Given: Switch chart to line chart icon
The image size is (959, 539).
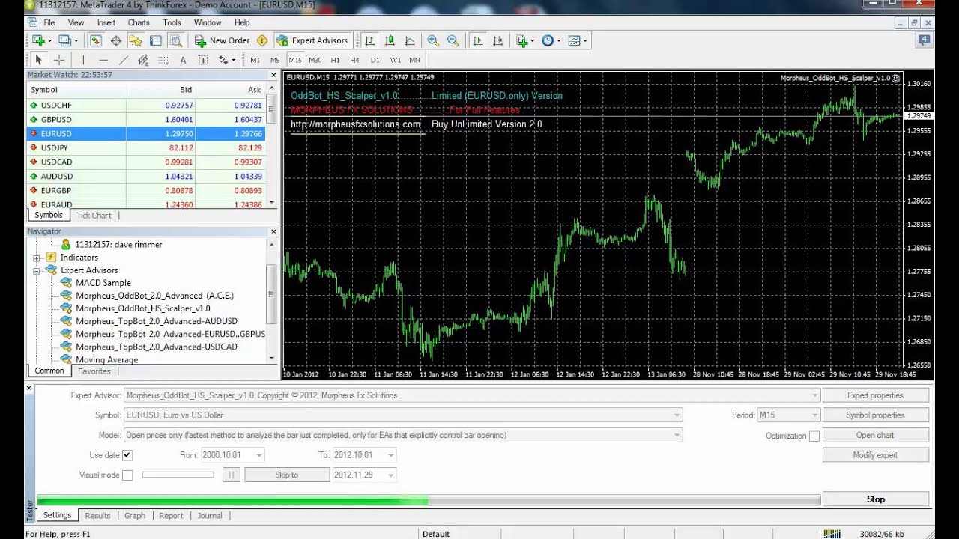Looking at the screenshot, I should click(410, 40).
